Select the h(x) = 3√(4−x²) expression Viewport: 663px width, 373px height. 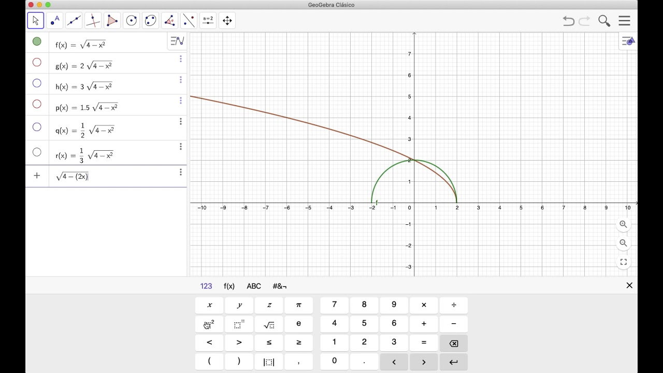pos(84,87)
